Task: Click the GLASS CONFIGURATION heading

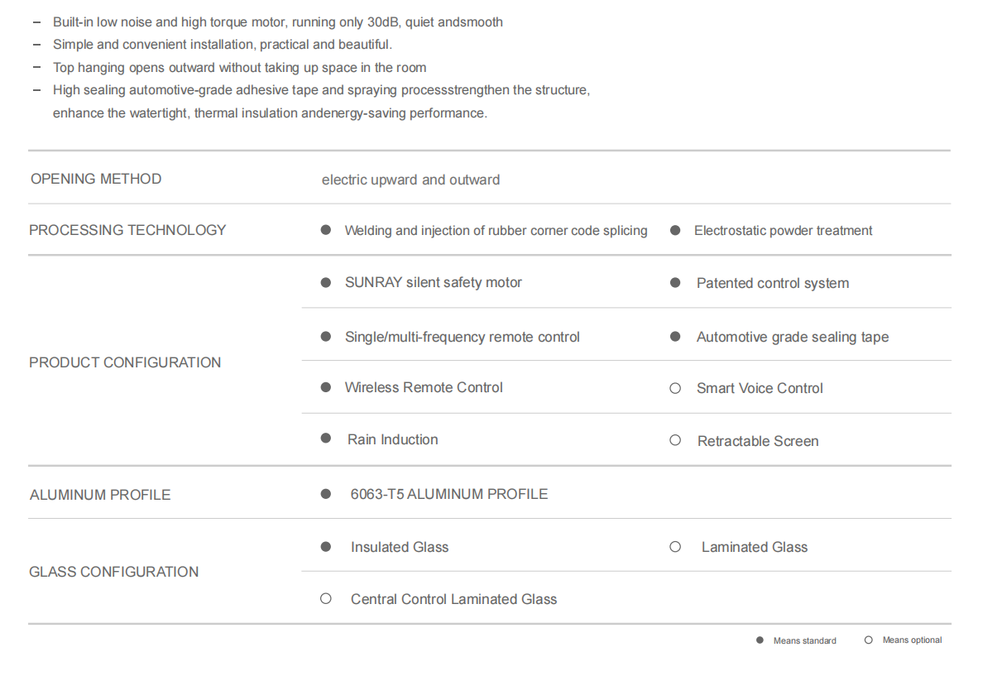Action: [x=113, y=572]
